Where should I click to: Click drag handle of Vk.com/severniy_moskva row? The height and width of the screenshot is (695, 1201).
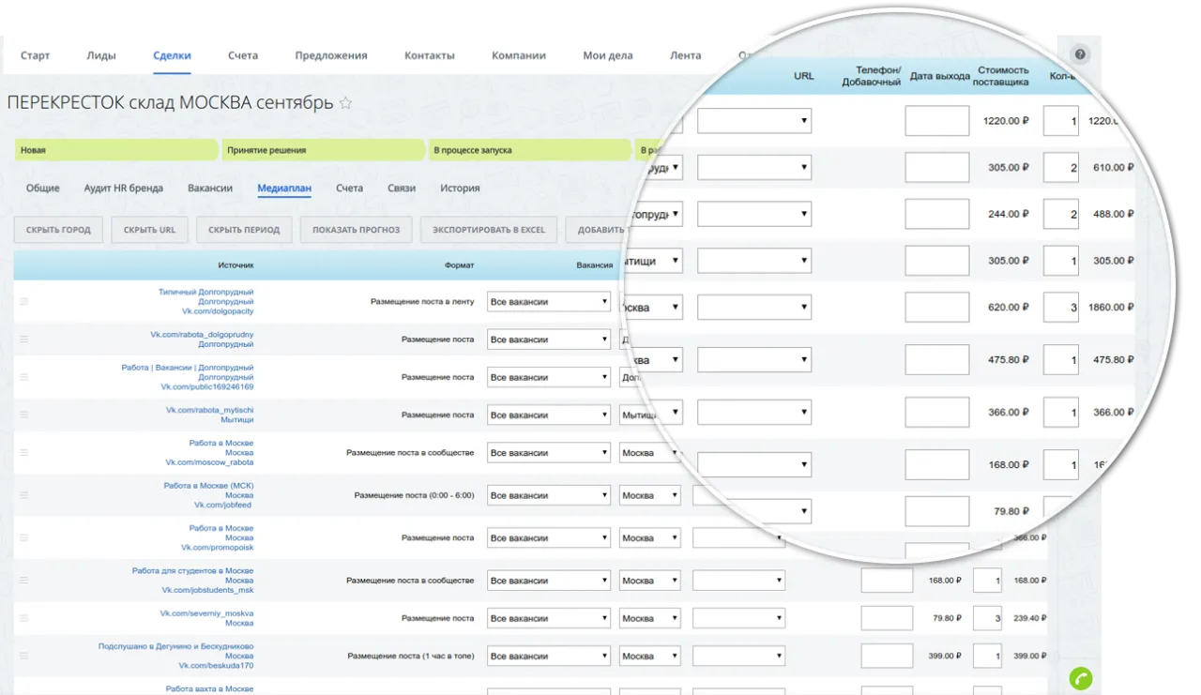tap(24, 618)
